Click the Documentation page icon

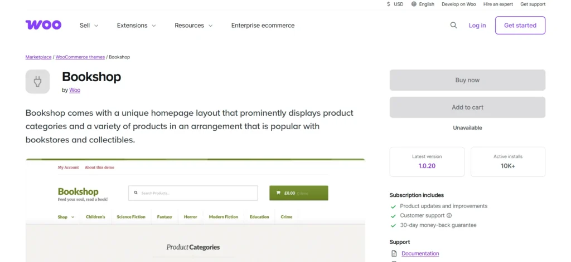(394, 254)
